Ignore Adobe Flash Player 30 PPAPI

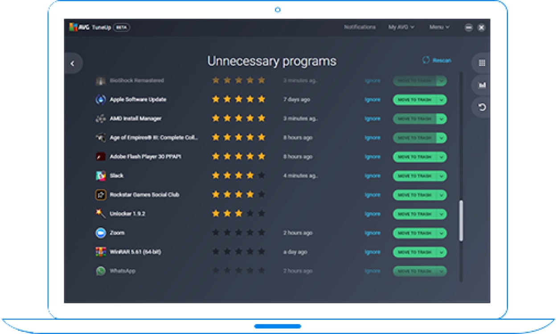click(x=372, y=157)
